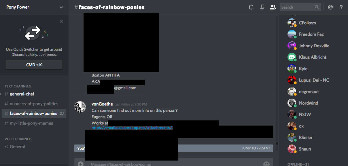Click the Search input field
Screen dimensions: 348x166
pos(297,7)
